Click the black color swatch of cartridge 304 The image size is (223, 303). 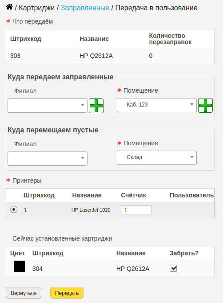tap(19, 266)
